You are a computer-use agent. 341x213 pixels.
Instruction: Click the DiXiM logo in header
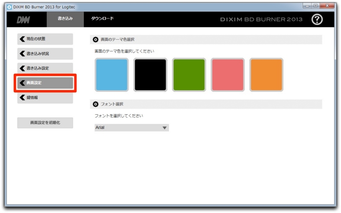click(x=23, y=20)
